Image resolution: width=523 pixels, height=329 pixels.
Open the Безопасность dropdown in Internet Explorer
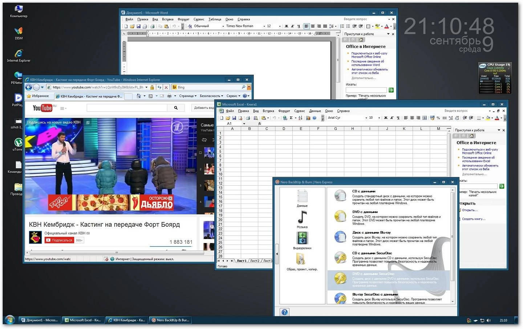coord(211,96)
